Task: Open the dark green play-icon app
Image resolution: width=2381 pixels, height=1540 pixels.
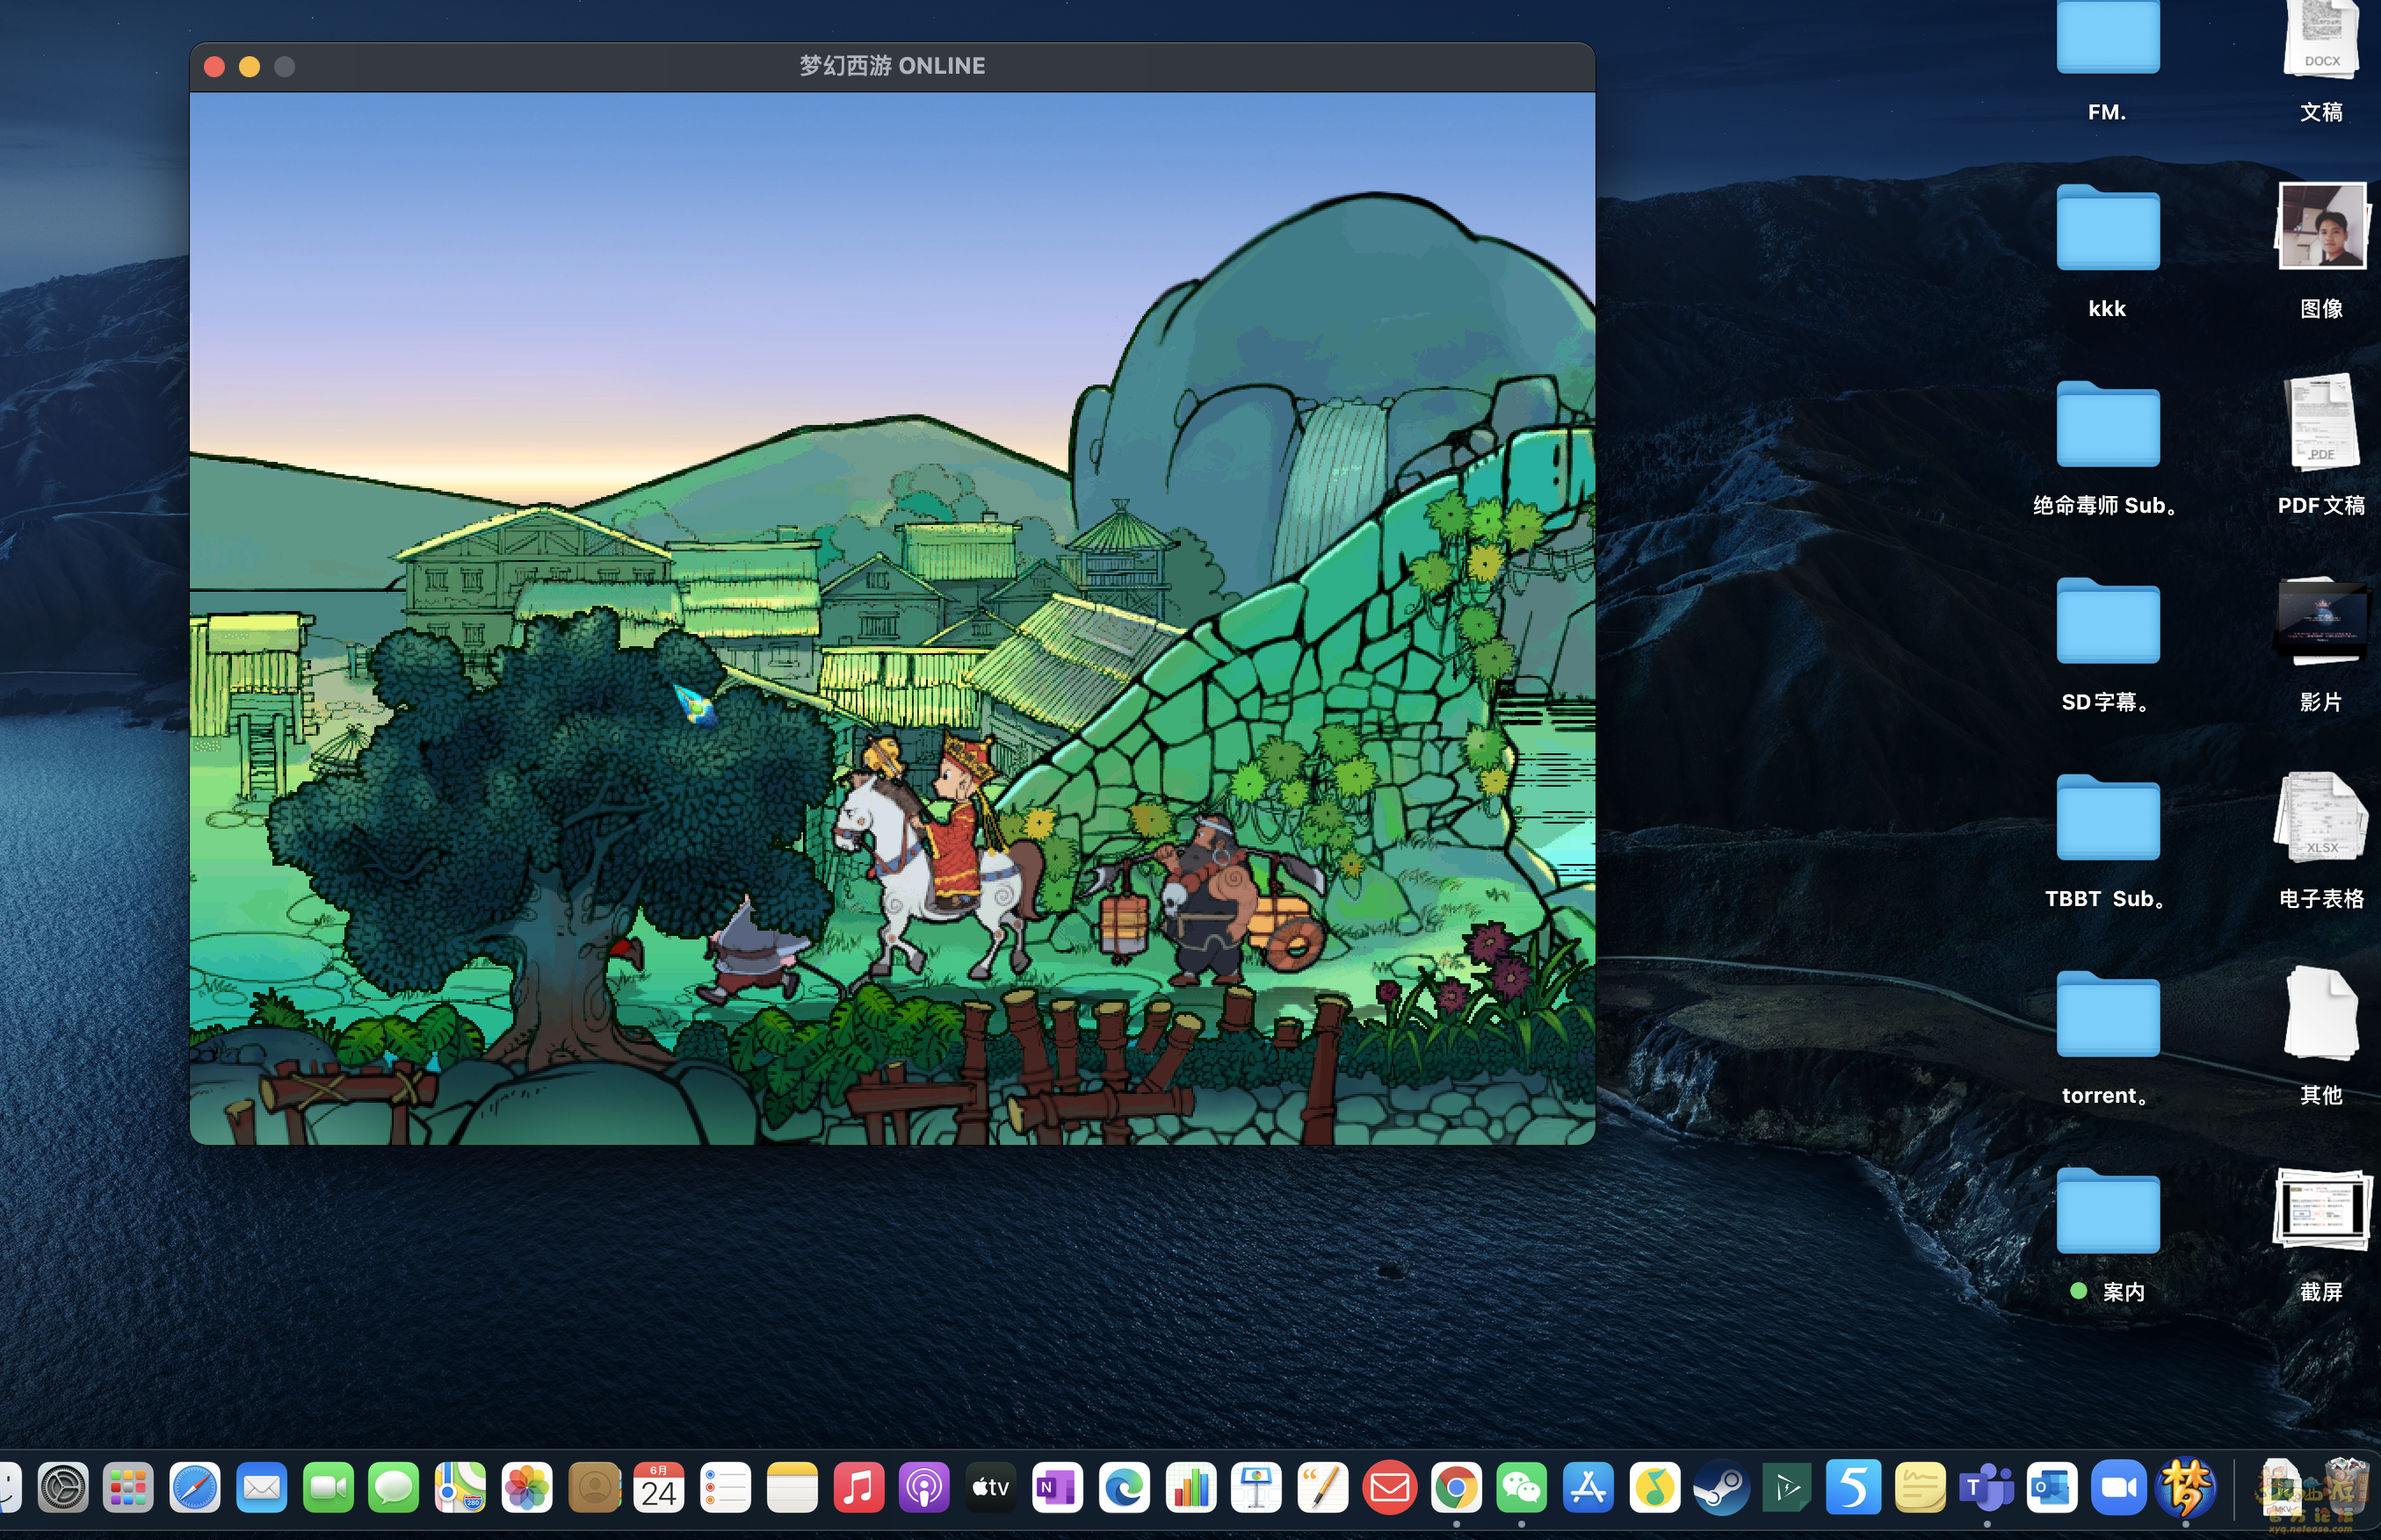Action: click(x=1787, y=1488)
